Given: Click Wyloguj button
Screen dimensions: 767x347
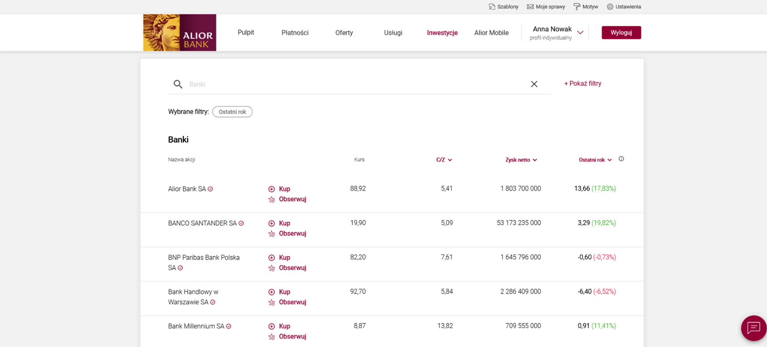Looking at the screenshot, I should 621,32.
